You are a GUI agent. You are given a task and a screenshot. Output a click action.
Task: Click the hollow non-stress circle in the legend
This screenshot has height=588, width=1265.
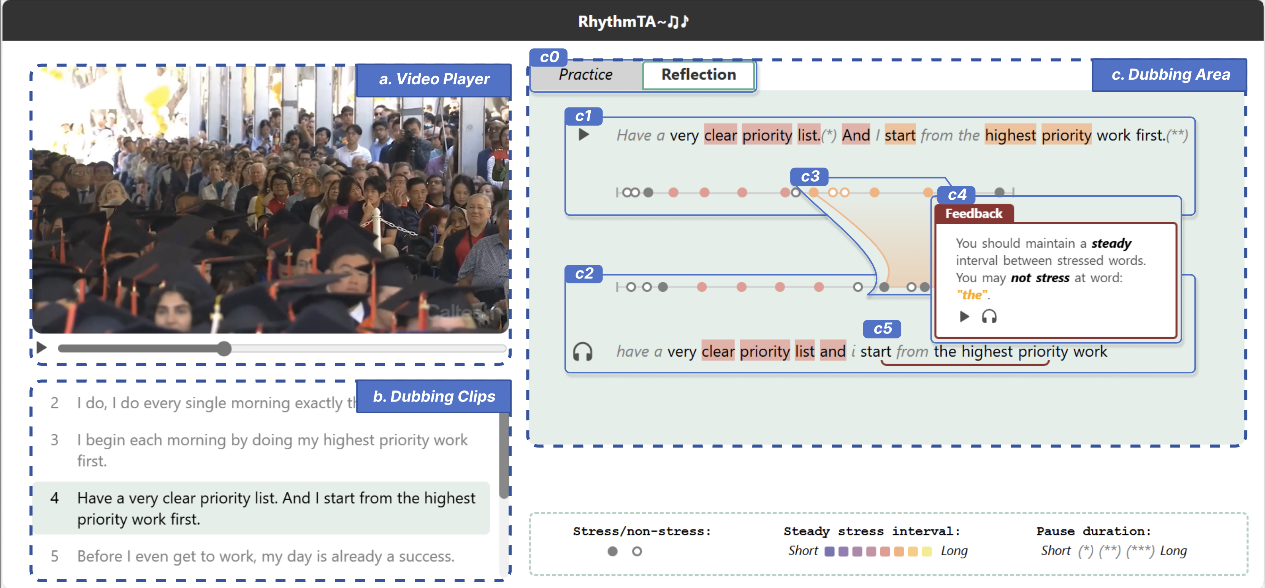[636, 551]
